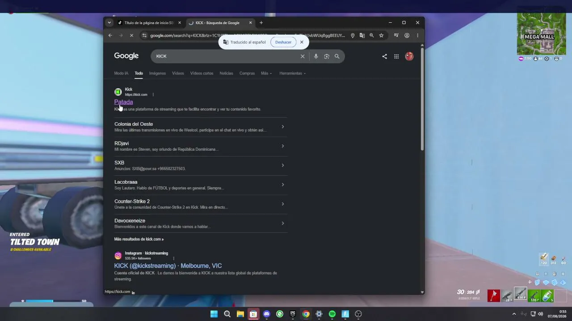This screenshot has width=572, height=321.
Task: Submit the search with the magnifier icon
Action: click(x=337, y=56)
